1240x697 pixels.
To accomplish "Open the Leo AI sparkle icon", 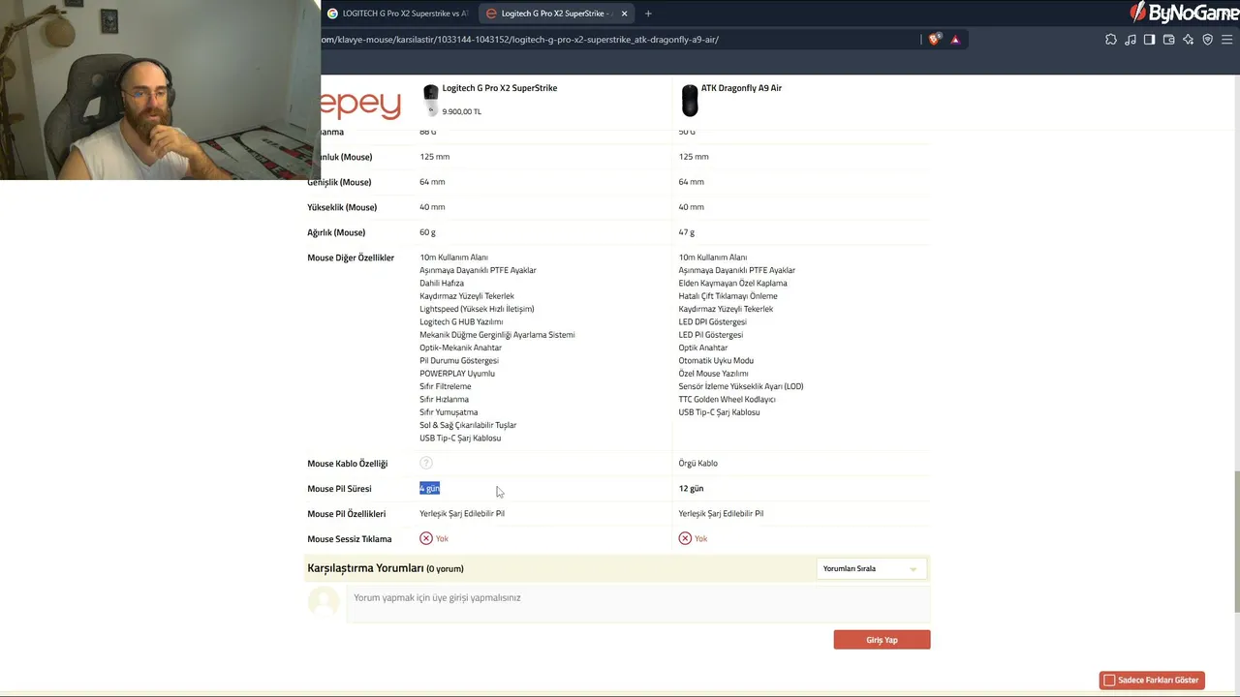I will coord(1188,40).
